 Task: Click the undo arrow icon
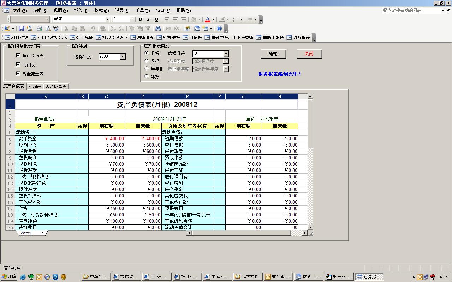point(93,29)
